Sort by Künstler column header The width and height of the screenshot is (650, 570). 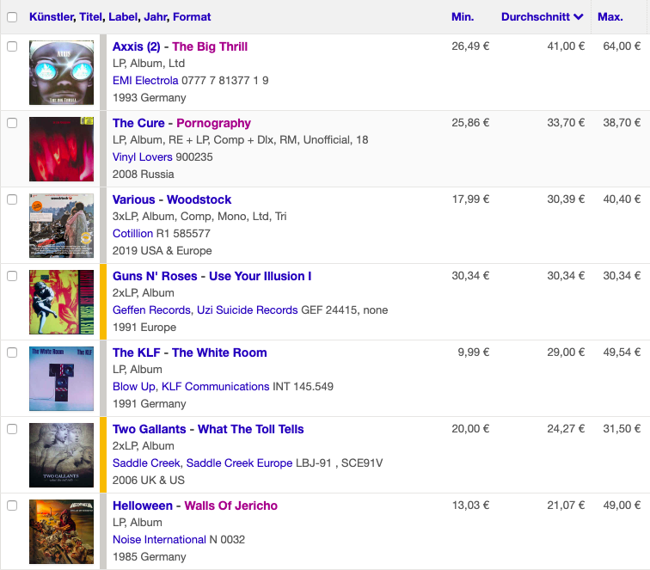[x=52, y=17]
